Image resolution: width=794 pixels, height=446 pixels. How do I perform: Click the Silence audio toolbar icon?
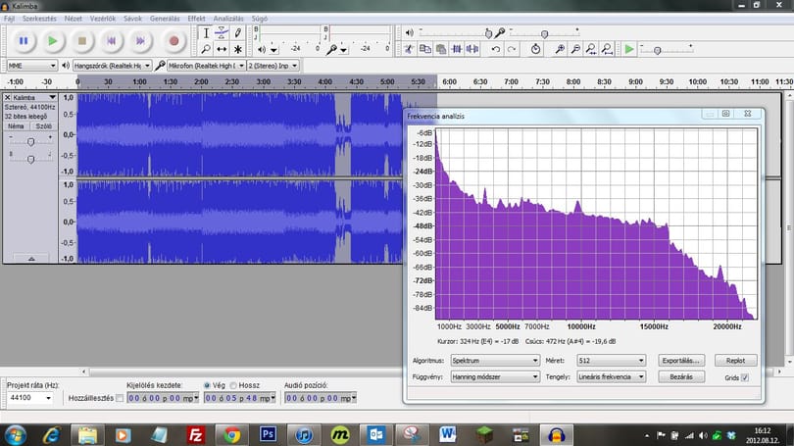tap(471, 49)
